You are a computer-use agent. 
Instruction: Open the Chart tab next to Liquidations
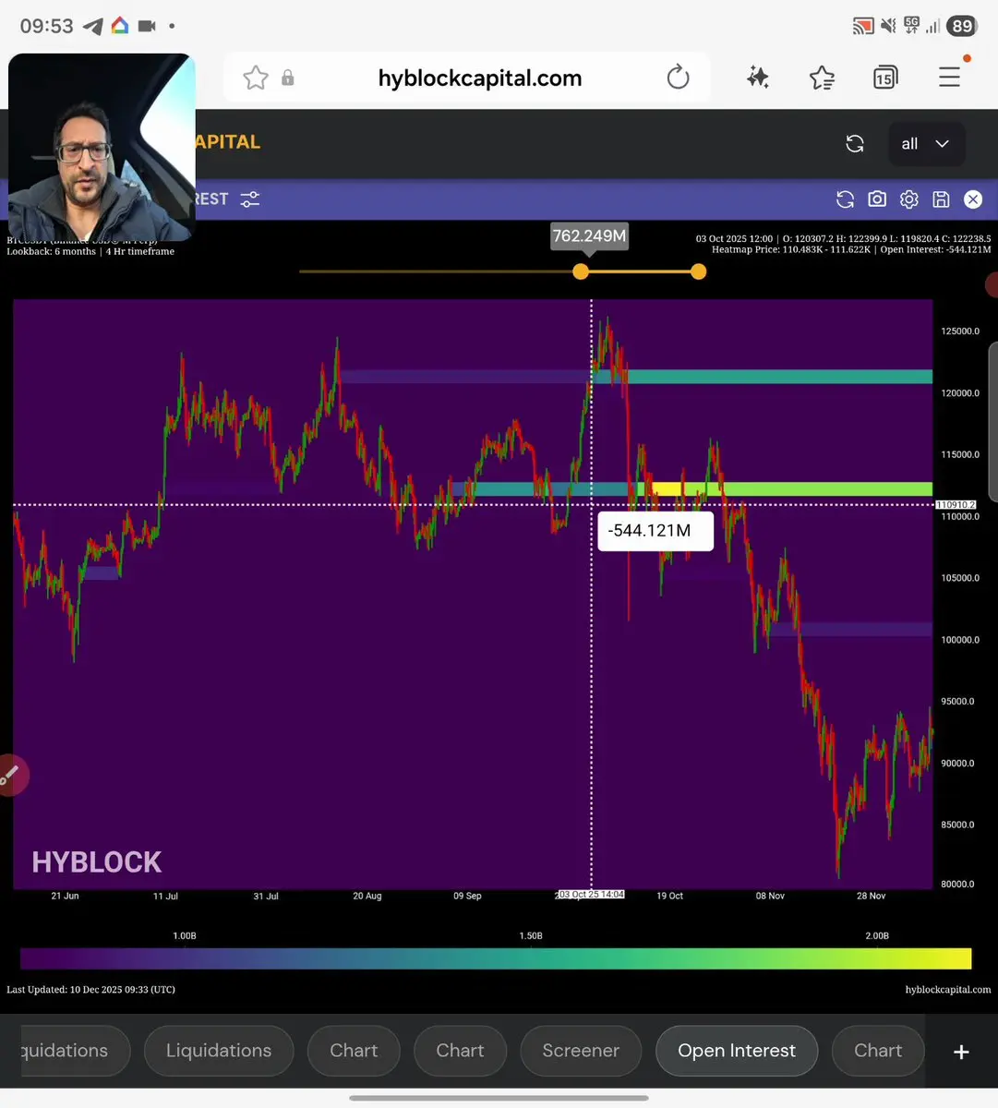(x=354, y=1051)
